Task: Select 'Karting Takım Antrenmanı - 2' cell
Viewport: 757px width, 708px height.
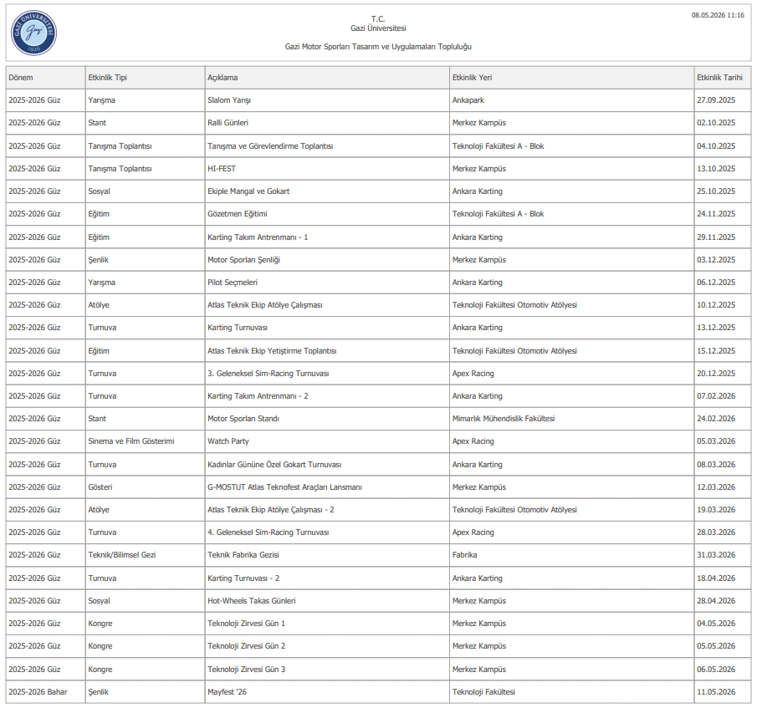Action: pyautogui.click(x=327, y=396)
